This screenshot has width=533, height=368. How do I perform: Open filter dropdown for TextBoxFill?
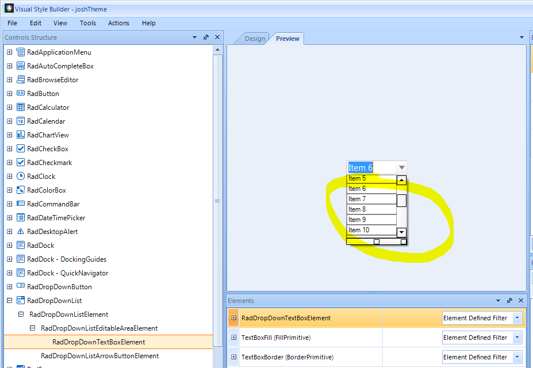[x=517, y=338]
